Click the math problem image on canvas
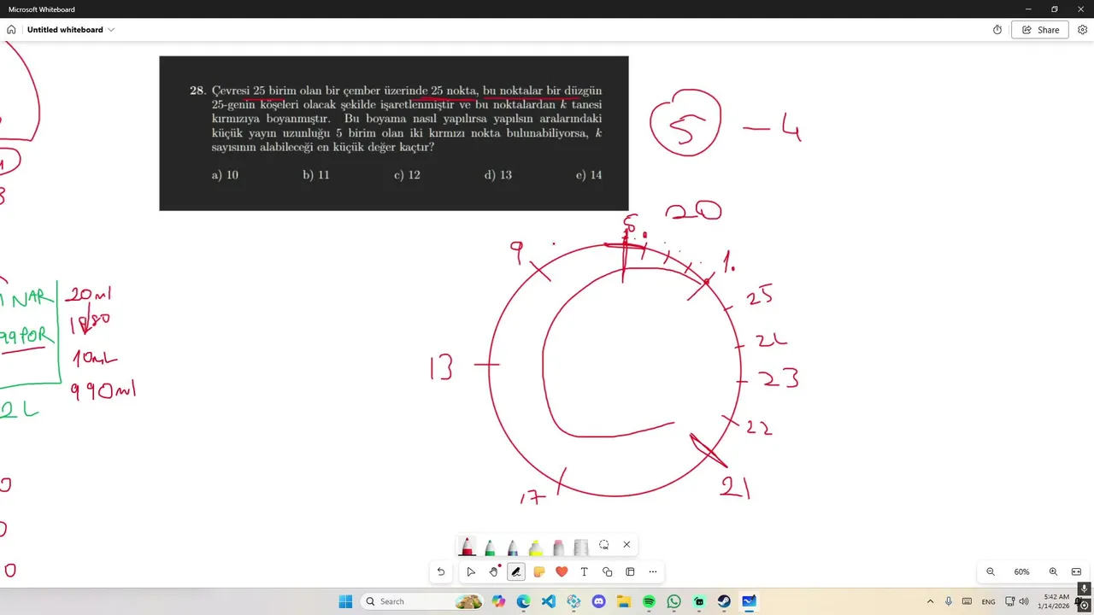1094x615 pixels. [x=394, y=133]
